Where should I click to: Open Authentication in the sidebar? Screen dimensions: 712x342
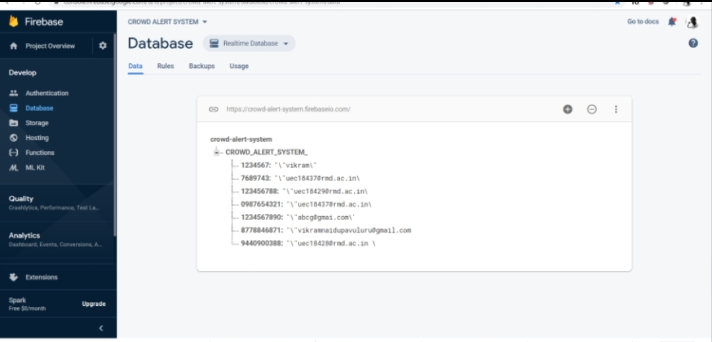pyautogui.click(x=47, y=93)
